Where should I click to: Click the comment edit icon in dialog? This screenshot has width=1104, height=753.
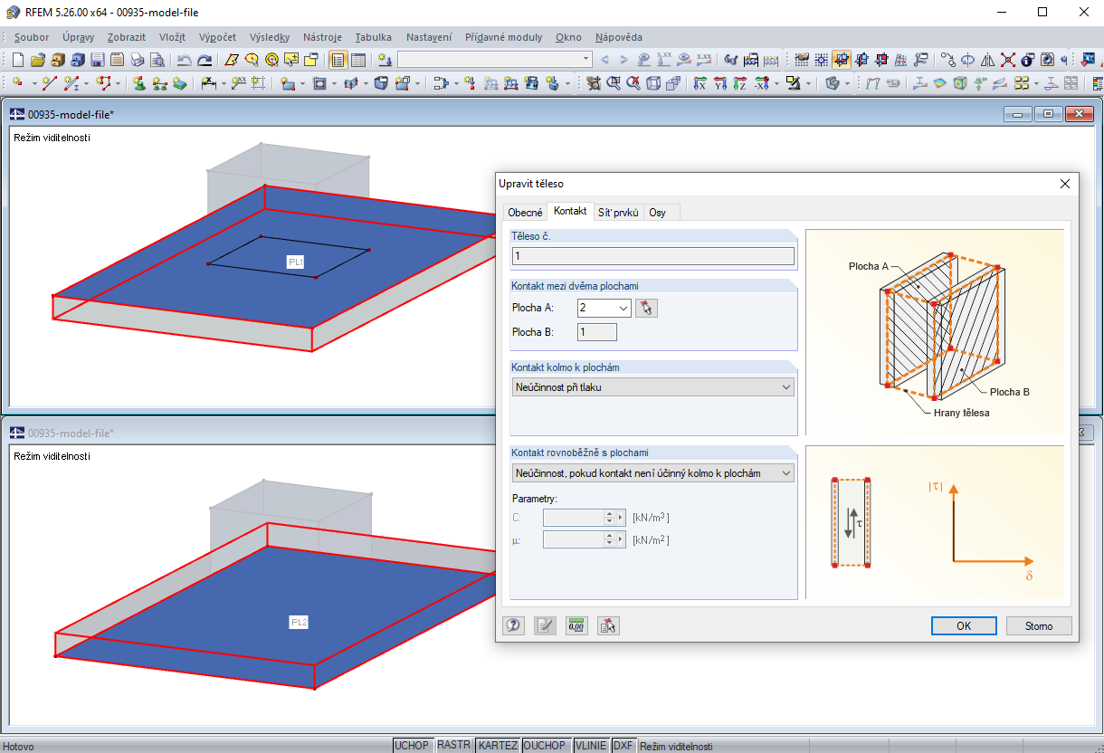click(x=545, y=624)
